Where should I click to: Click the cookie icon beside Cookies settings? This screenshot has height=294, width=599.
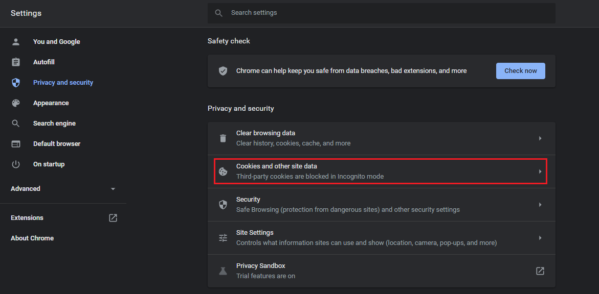pos(223,171)
